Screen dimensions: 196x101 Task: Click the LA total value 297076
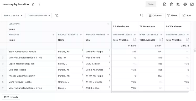tap(185, 46)
